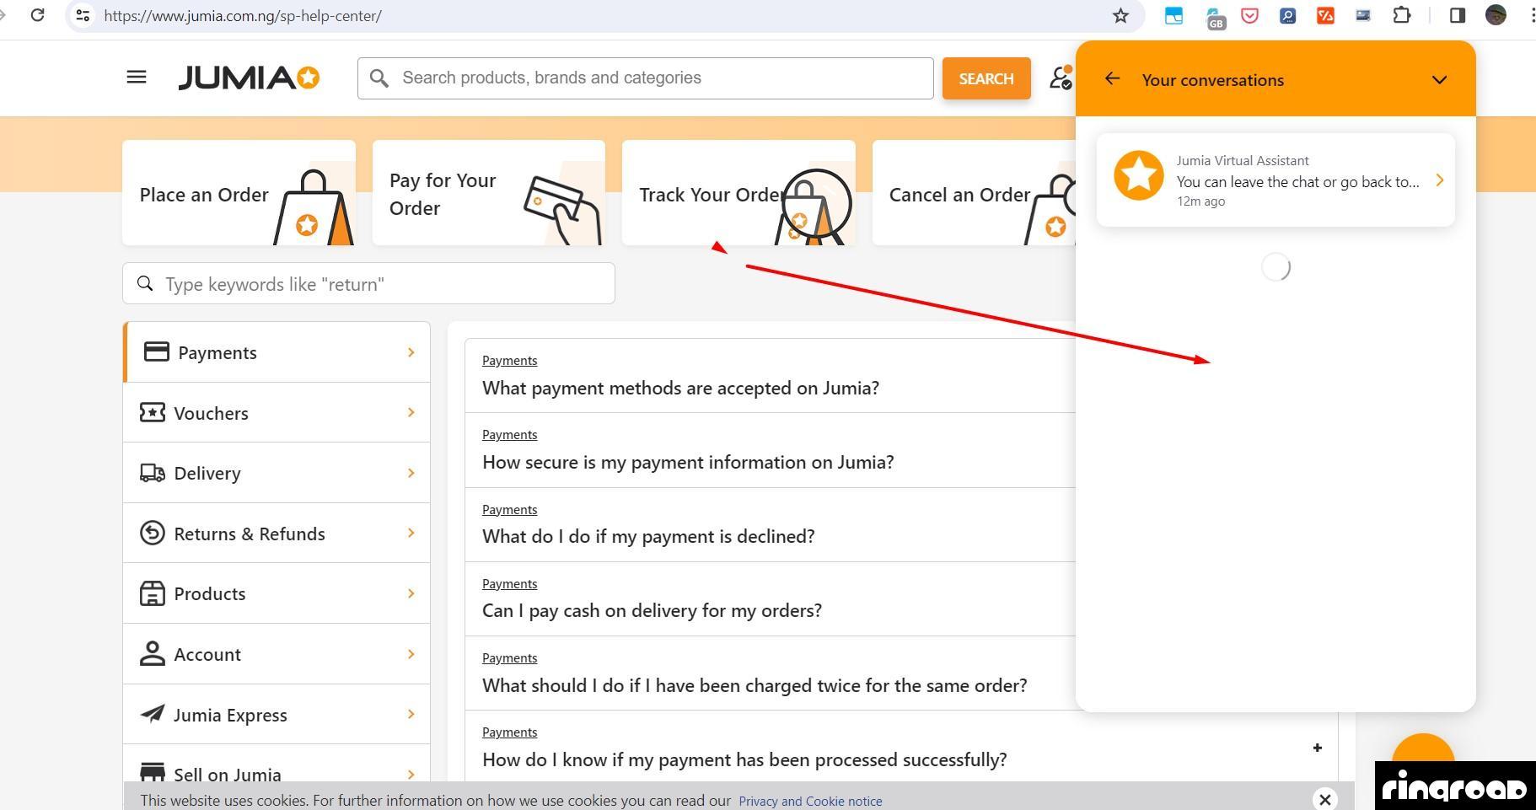Reload the page
The image size is (1536, 810).
[x=37, y=15]
